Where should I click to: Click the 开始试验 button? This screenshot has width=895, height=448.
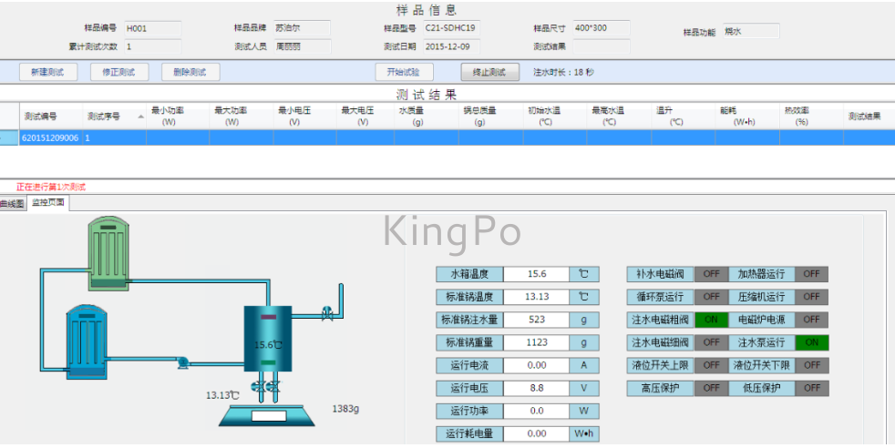click(x=404, y=72)
